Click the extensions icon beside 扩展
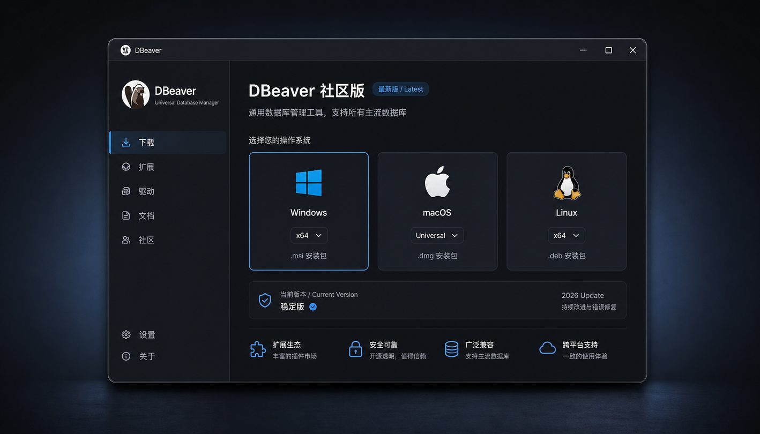The width and height of the screenshot is (760, 434). tap(126, 167)
